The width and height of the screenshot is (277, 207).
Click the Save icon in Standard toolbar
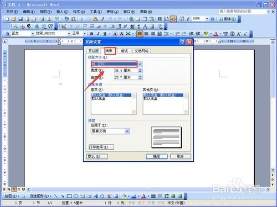pos(20,19)
